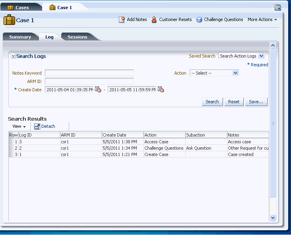Click the Create Date column header
Screen dimensions: 291x235
(123, 135)
